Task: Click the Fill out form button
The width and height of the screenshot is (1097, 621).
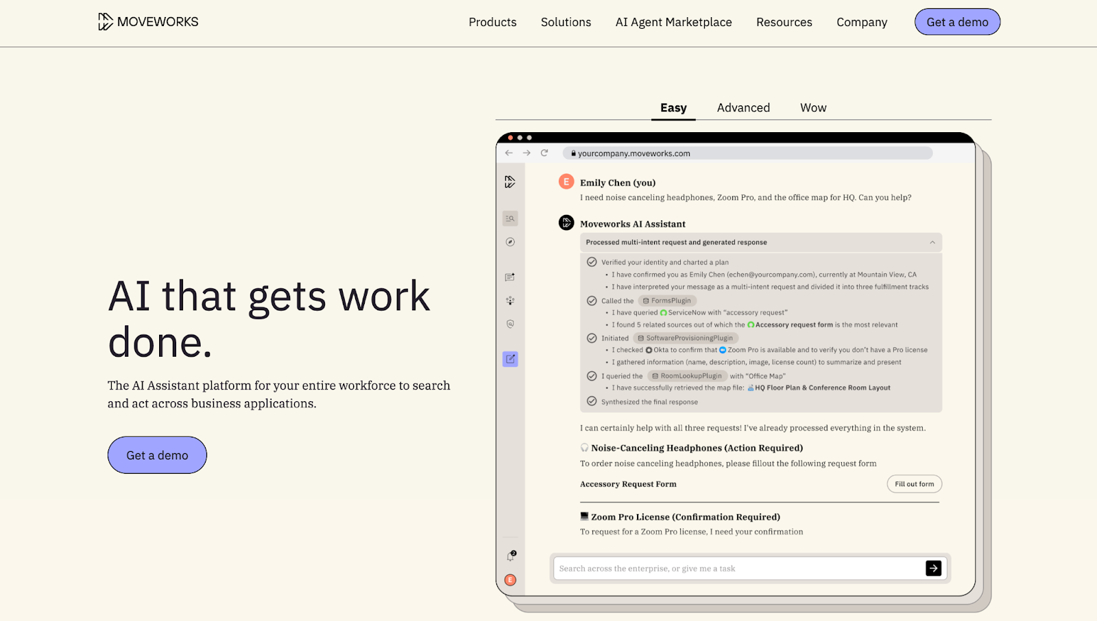Action: pyautogui.click(x=914, y=484)
